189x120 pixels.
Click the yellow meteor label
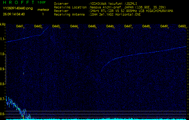43,10
